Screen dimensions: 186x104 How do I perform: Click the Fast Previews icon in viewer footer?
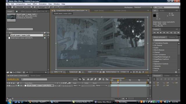point(134,72)
